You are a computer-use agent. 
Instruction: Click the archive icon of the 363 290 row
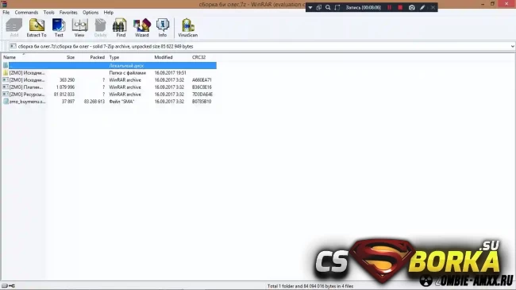pos(6,79)
